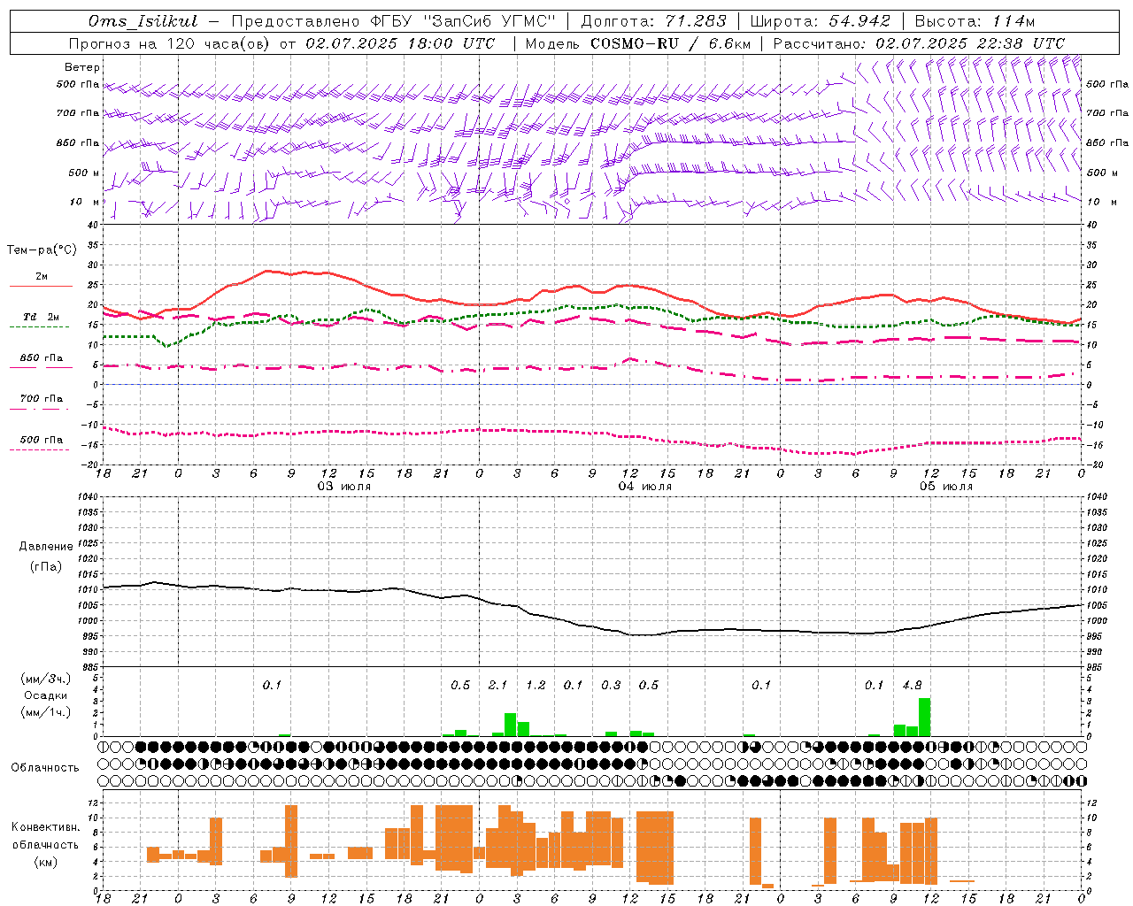This screenshot has height=906, width=1133.
Task: Click the 1.2 precipitation total
Action: click(x=536, y=685)
